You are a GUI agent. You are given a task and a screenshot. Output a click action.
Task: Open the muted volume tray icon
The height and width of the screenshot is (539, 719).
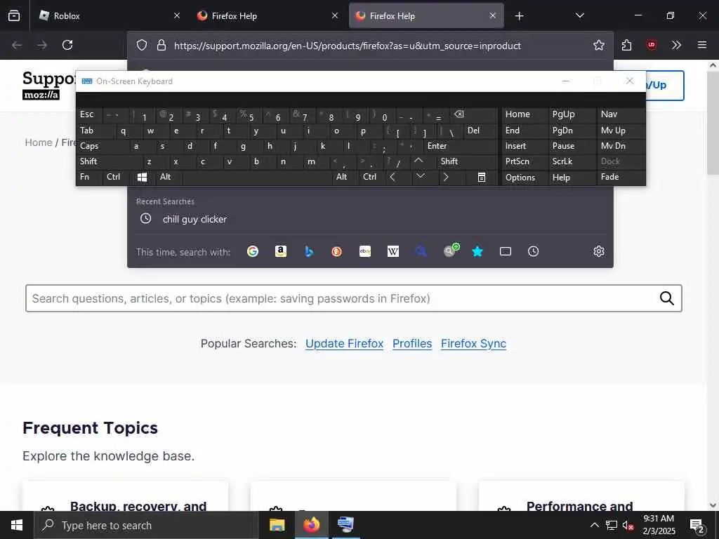pyautogui.click(x=628, y=525)
